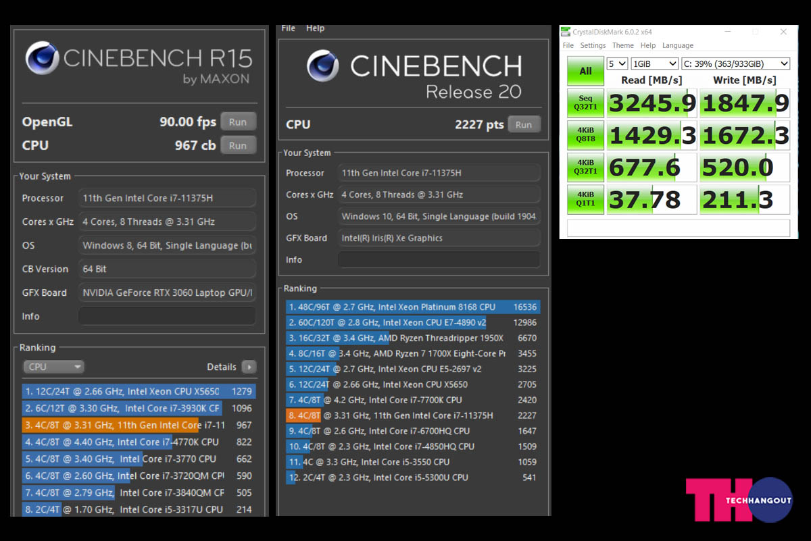
Task: Select the Ryzen 7 1700X row
Action: point(413,353)
